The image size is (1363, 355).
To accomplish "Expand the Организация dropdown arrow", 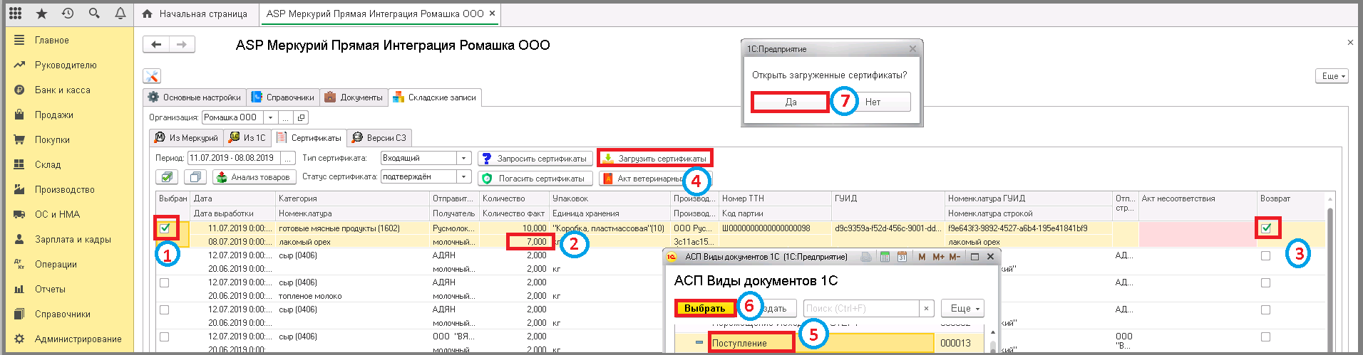I will pyautogui.click(x=271, y=117).
